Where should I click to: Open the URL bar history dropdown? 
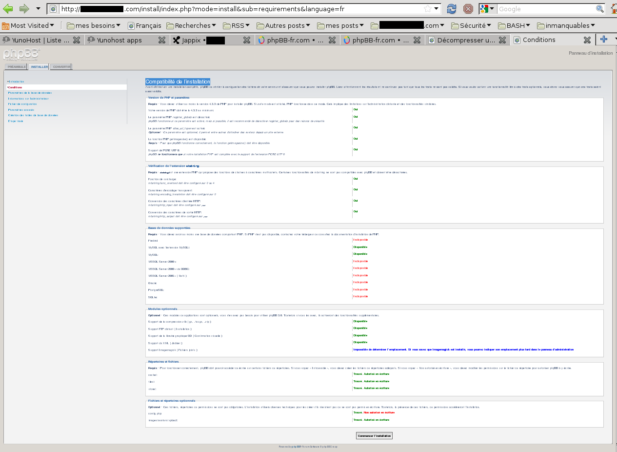(x=437, y=9)
